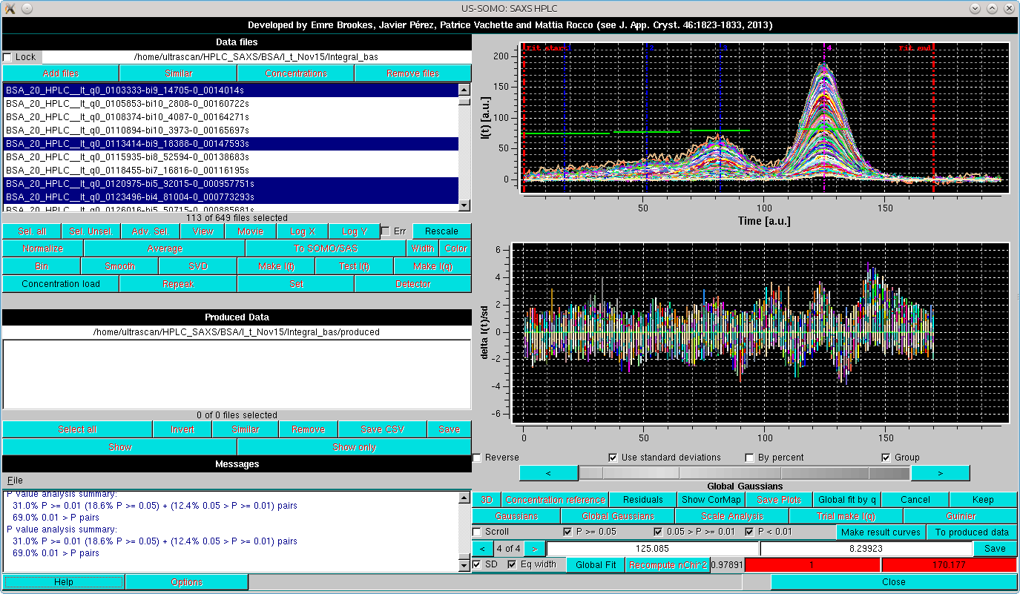
Task: Enable the Scroll checkbox
Action: coord(477,532)
